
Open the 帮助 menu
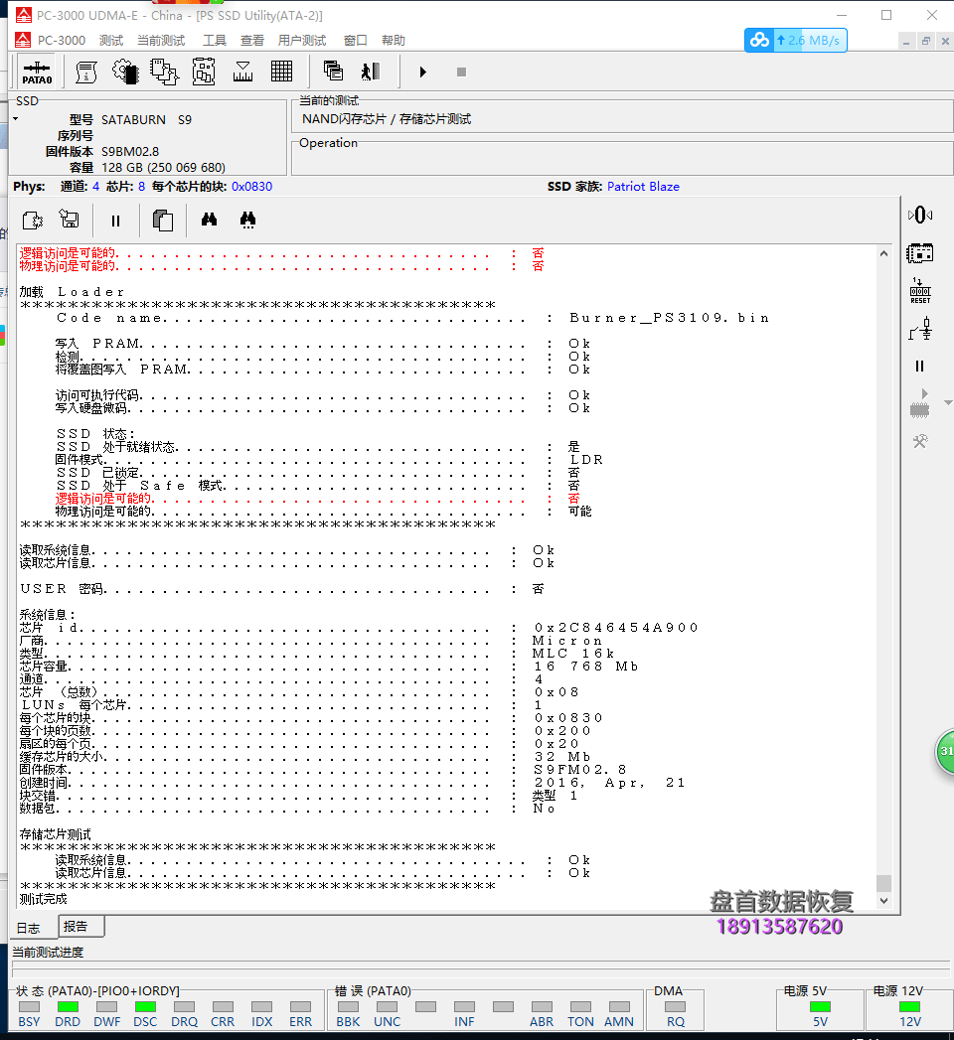coord(394,41)
